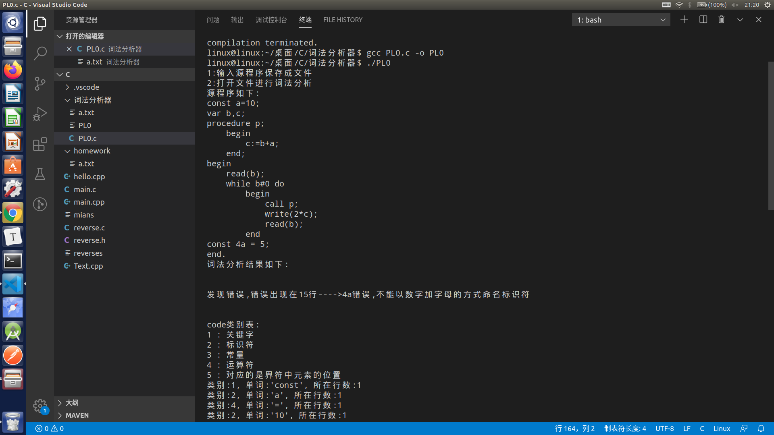This screenshot has width=774, height=435.
Task: Open notifications bell in status bar
Action: coord(761,429)
